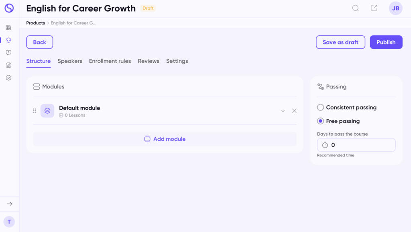Open the hexagon settings sidebar icon

[x=9, y=78]
